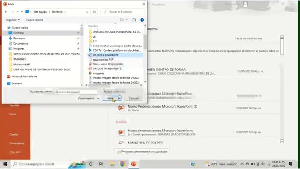Select the imagenes file in list
Viewport: 300px width, 169px height.
98,73
